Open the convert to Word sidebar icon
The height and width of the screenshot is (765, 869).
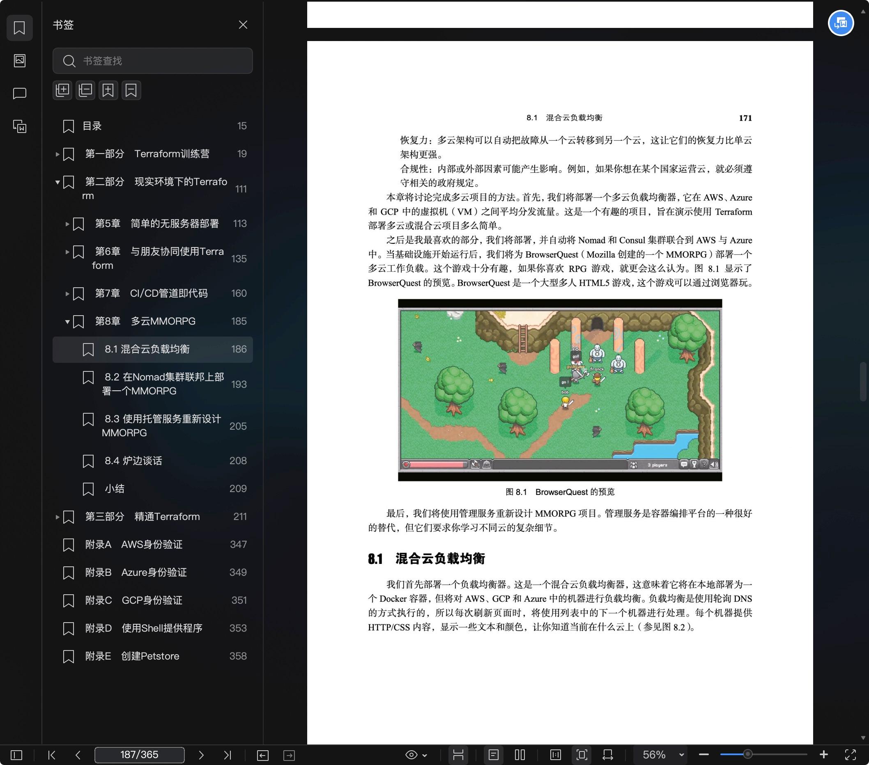point(20,126)
